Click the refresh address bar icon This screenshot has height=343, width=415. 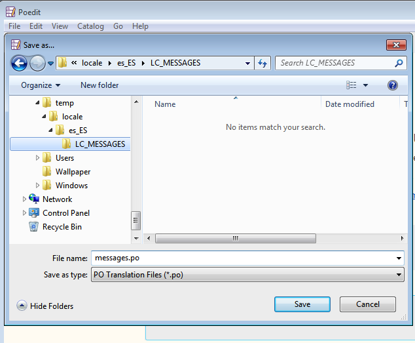tap(263, 63)
